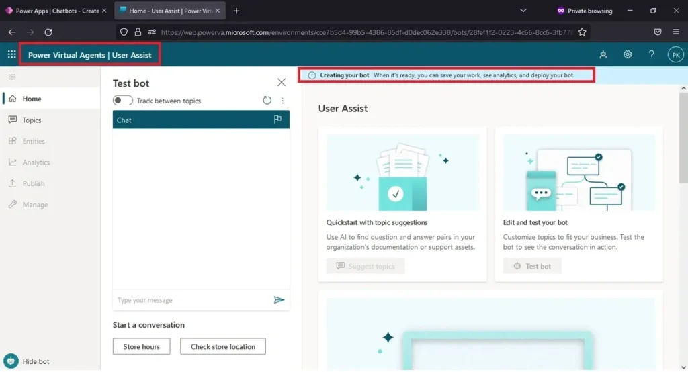The image size is (688, 372).
Task: Click the Power Virtual Agents User Assist title
Action: click(x=90, y=55)
